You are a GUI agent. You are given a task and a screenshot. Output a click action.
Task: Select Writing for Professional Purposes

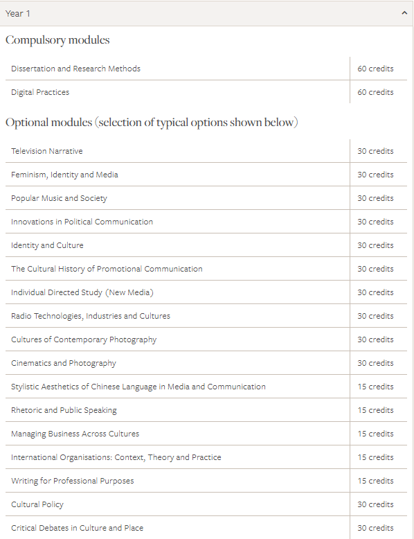73,481
